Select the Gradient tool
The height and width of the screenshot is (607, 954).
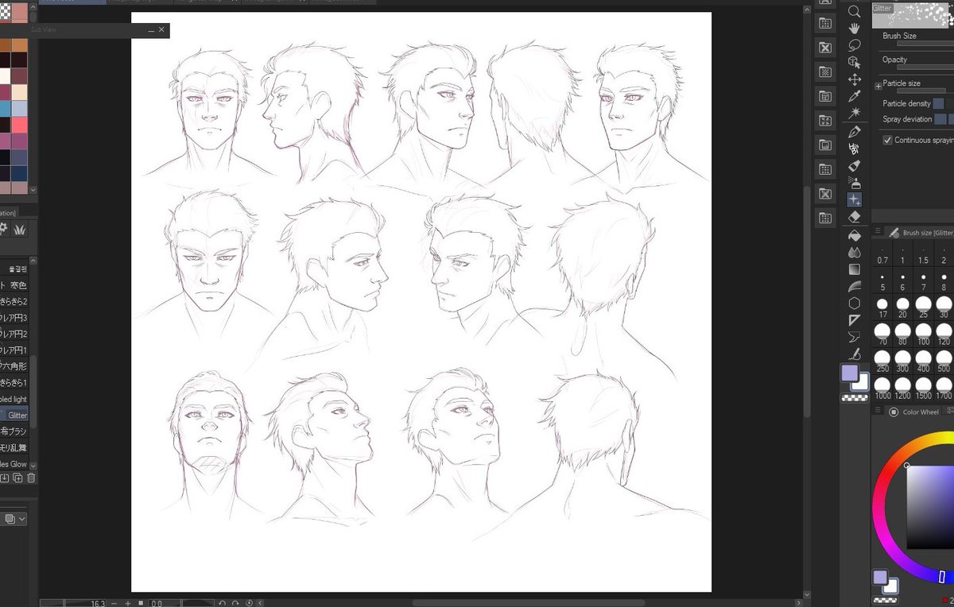[855, 269]
